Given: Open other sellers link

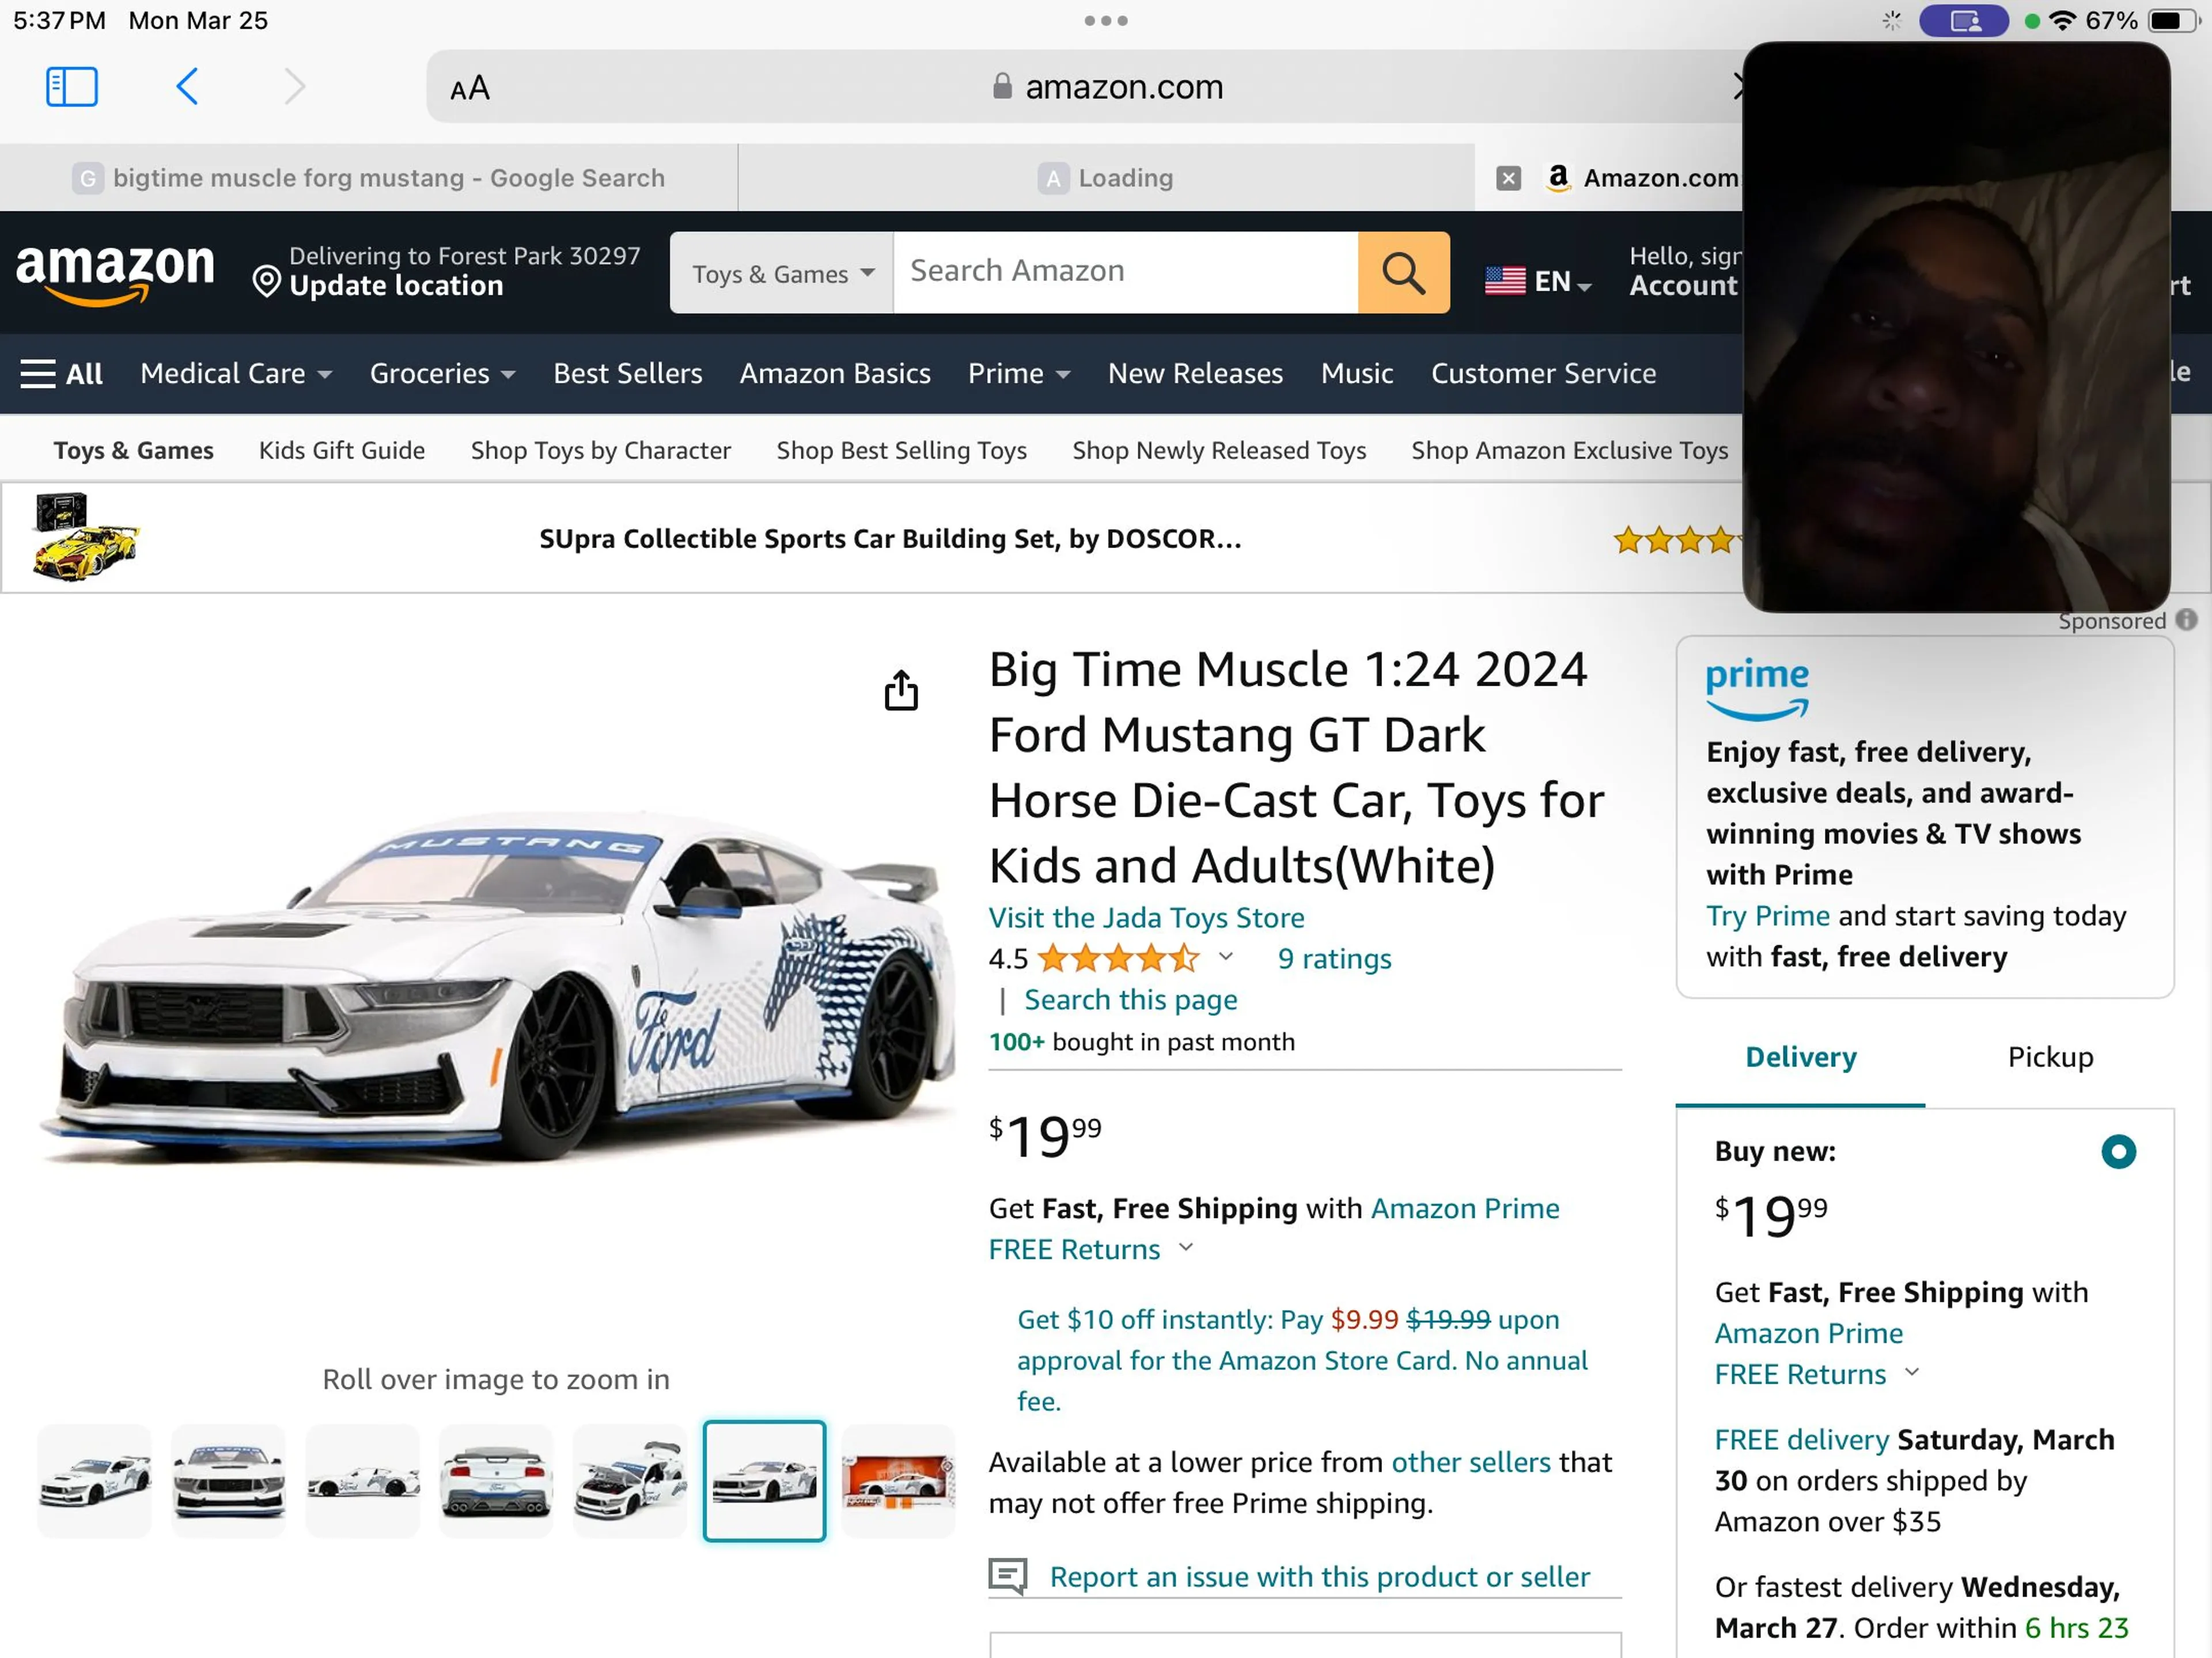Looking at the screenshot, I should pyautogui.click(x=1471, y=1462).
